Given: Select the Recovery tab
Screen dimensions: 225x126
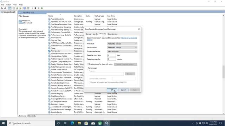Looking at the screenshot, I should coord(103,34).
